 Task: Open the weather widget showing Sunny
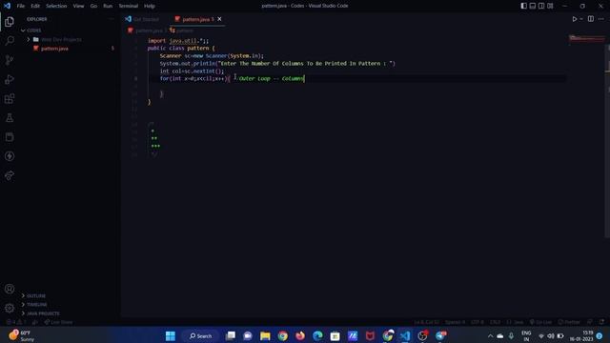(21, 335)
